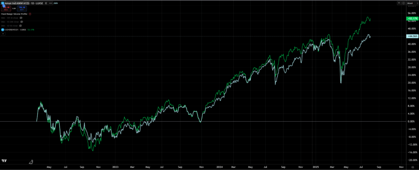This screenshot has width=419, height=170.
Task: Click the 56.00% label on price axis
Action: (x=412, y=13)
